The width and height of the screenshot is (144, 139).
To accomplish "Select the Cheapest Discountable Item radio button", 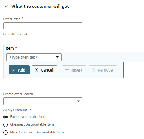I will tap(6, 125).
